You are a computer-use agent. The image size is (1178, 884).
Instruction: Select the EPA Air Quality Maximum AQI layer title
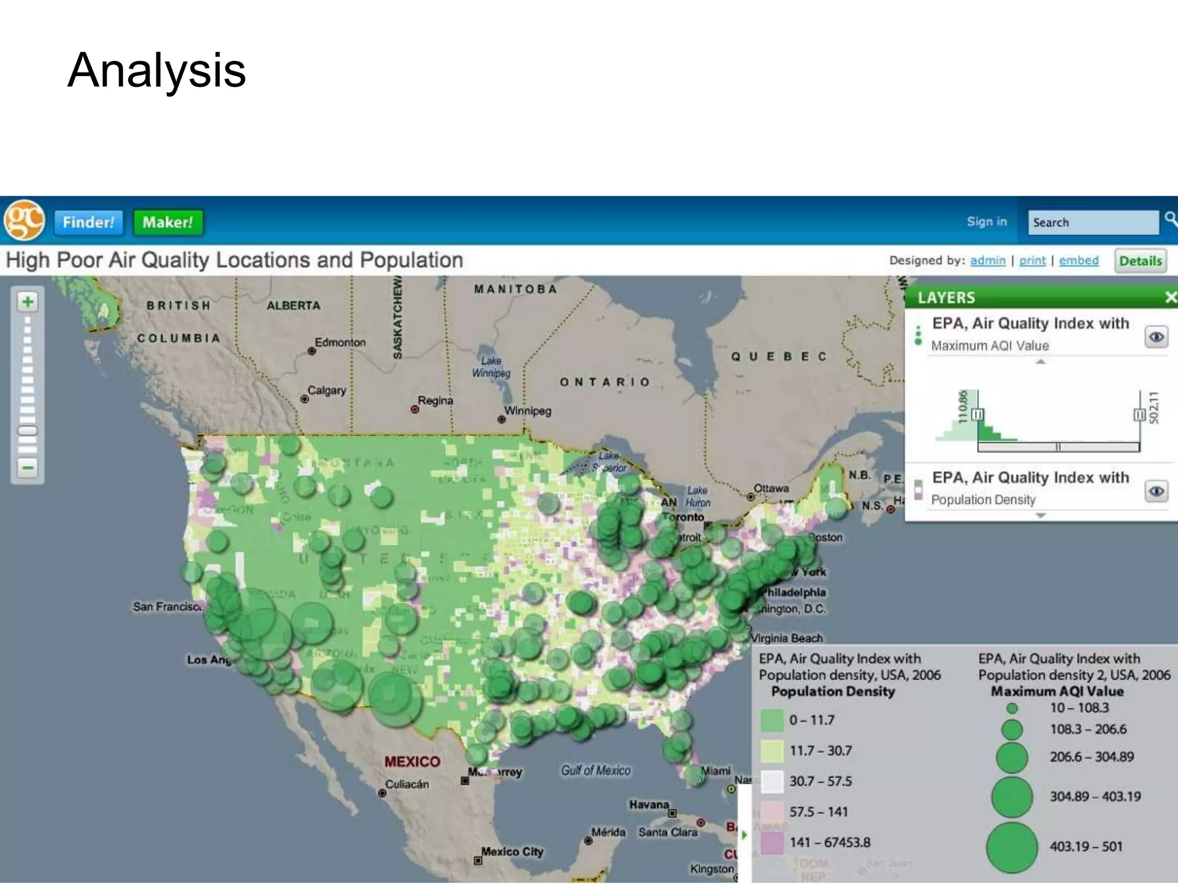[1031, 323]
